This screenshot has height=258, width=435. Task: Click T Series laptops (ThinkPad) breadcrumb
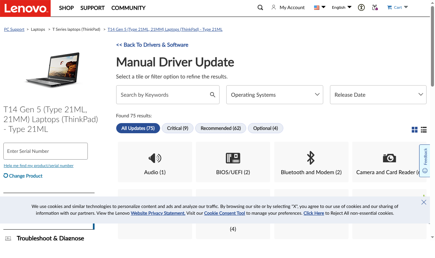click(76, 29)
